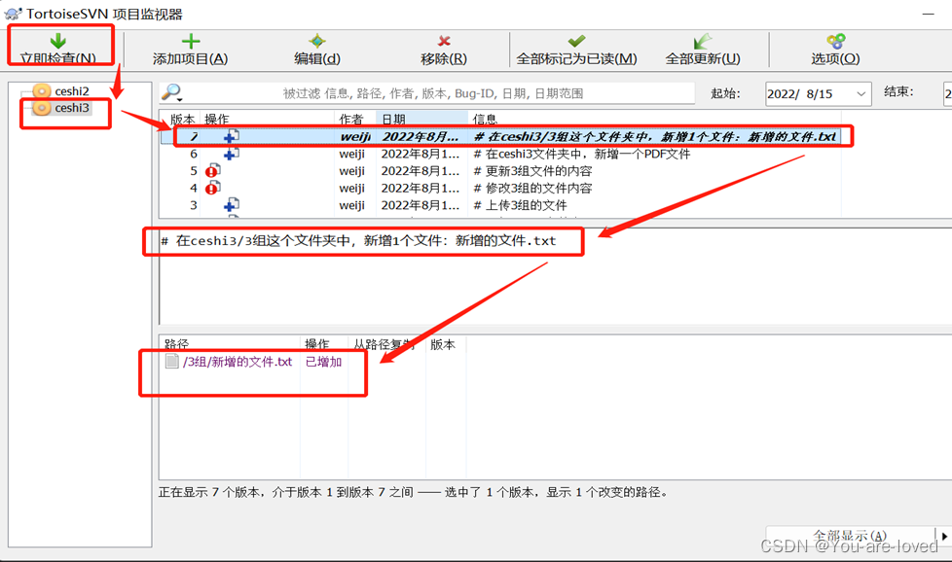This screenshot has height=562, width=952.
Task: Click the 版本 column header in log list
Action: (181, 119)
